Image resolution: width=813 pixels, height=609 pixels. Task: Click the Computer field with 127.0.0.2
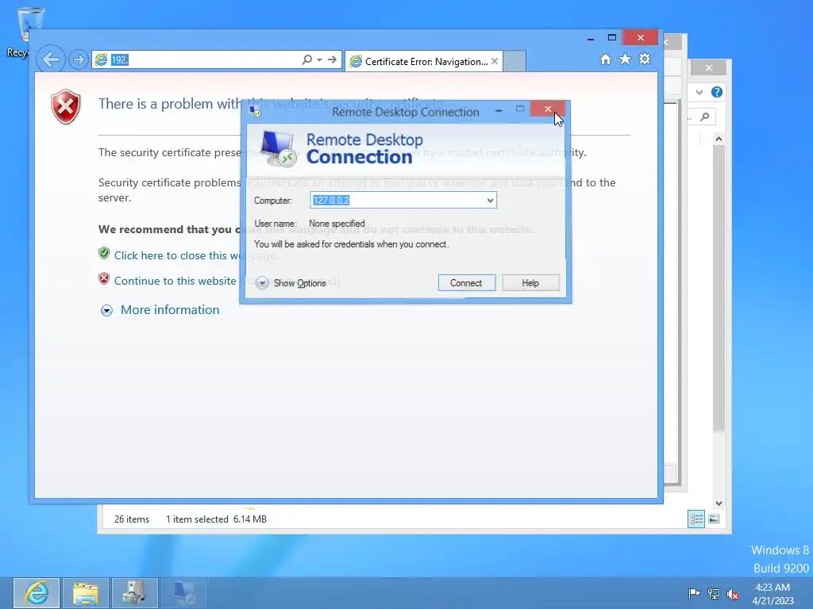397,201
